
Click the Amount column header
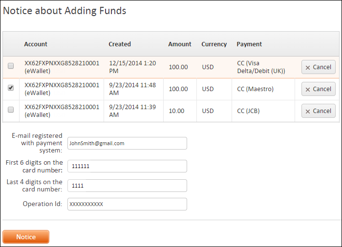(x=180, y=44)
